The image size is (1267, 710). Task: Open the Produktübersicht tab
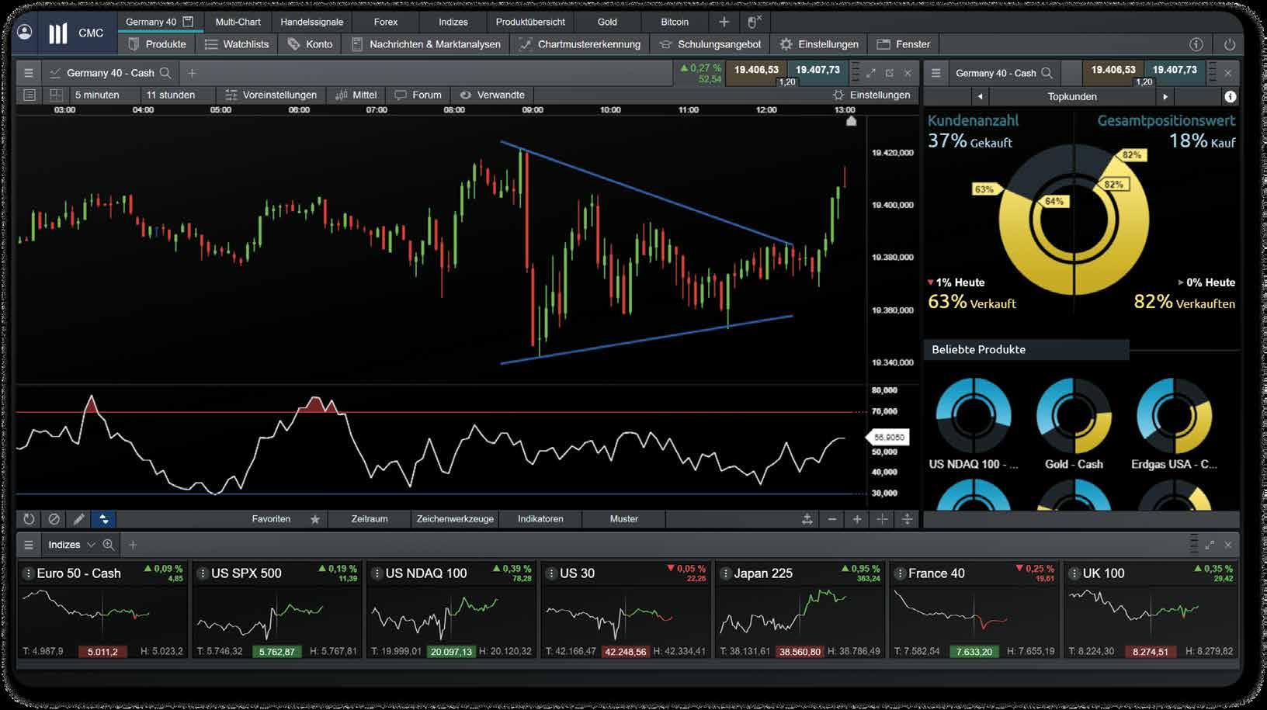click(x=530, y=22)
